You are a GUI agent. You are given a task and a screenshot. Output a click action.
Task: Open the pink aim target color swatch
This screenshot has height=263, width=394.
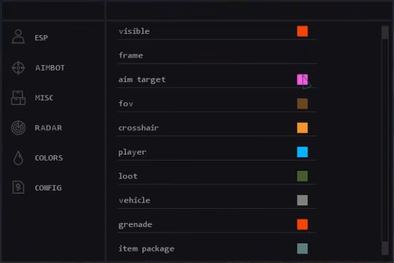(x=302, y=79)
